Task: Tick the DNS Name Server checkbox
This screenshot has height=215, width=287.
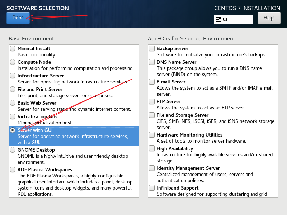Action: pos(152,62)
